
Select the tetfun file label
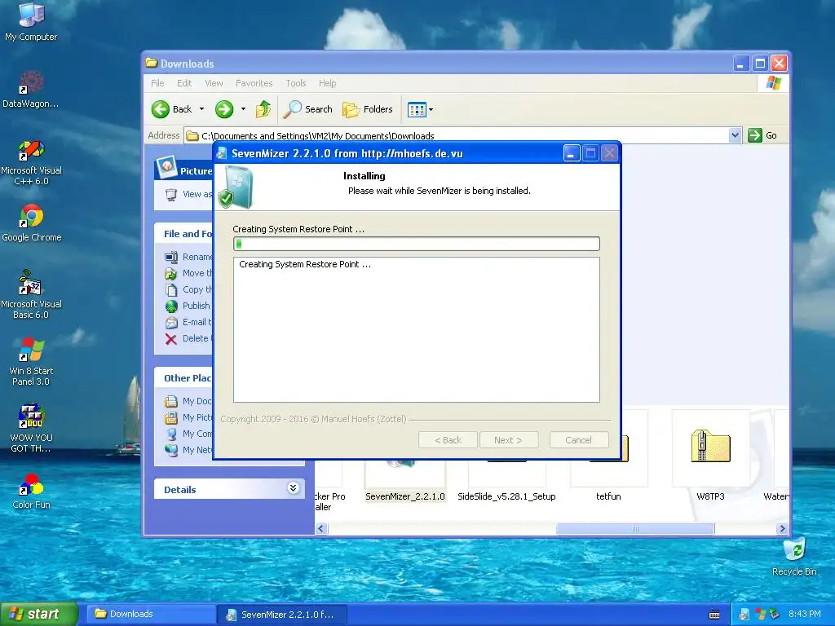[608, 496]
